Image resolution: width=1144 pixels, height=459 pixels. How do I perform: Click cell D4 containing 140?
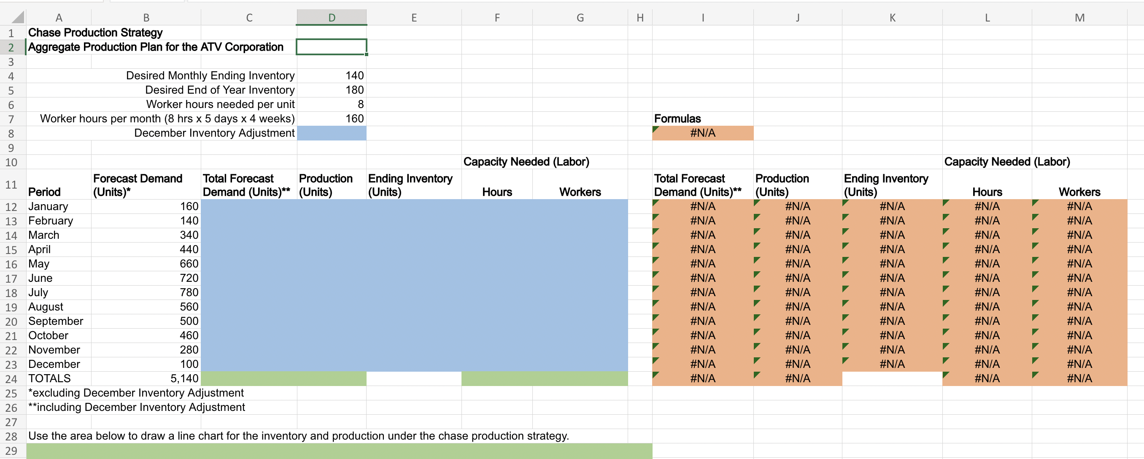point(331,76)
